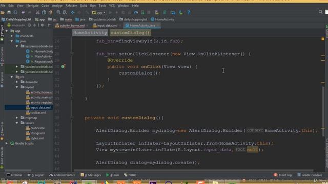Click the scroll-from-source target icon
Image resolution: width=328 pixels, height=184 pixels.
pos(29,25)
